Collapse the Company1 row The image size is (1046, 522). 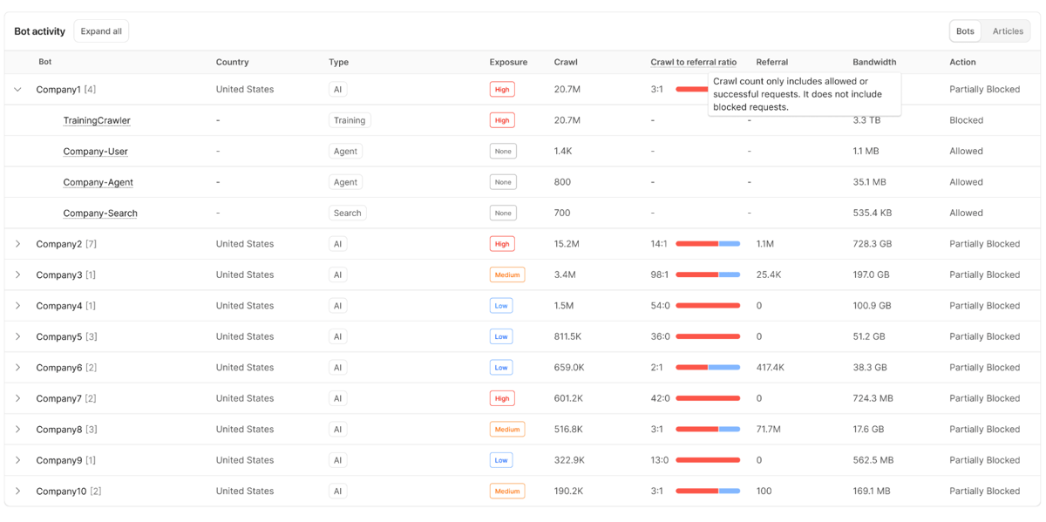tap(17, 90)
